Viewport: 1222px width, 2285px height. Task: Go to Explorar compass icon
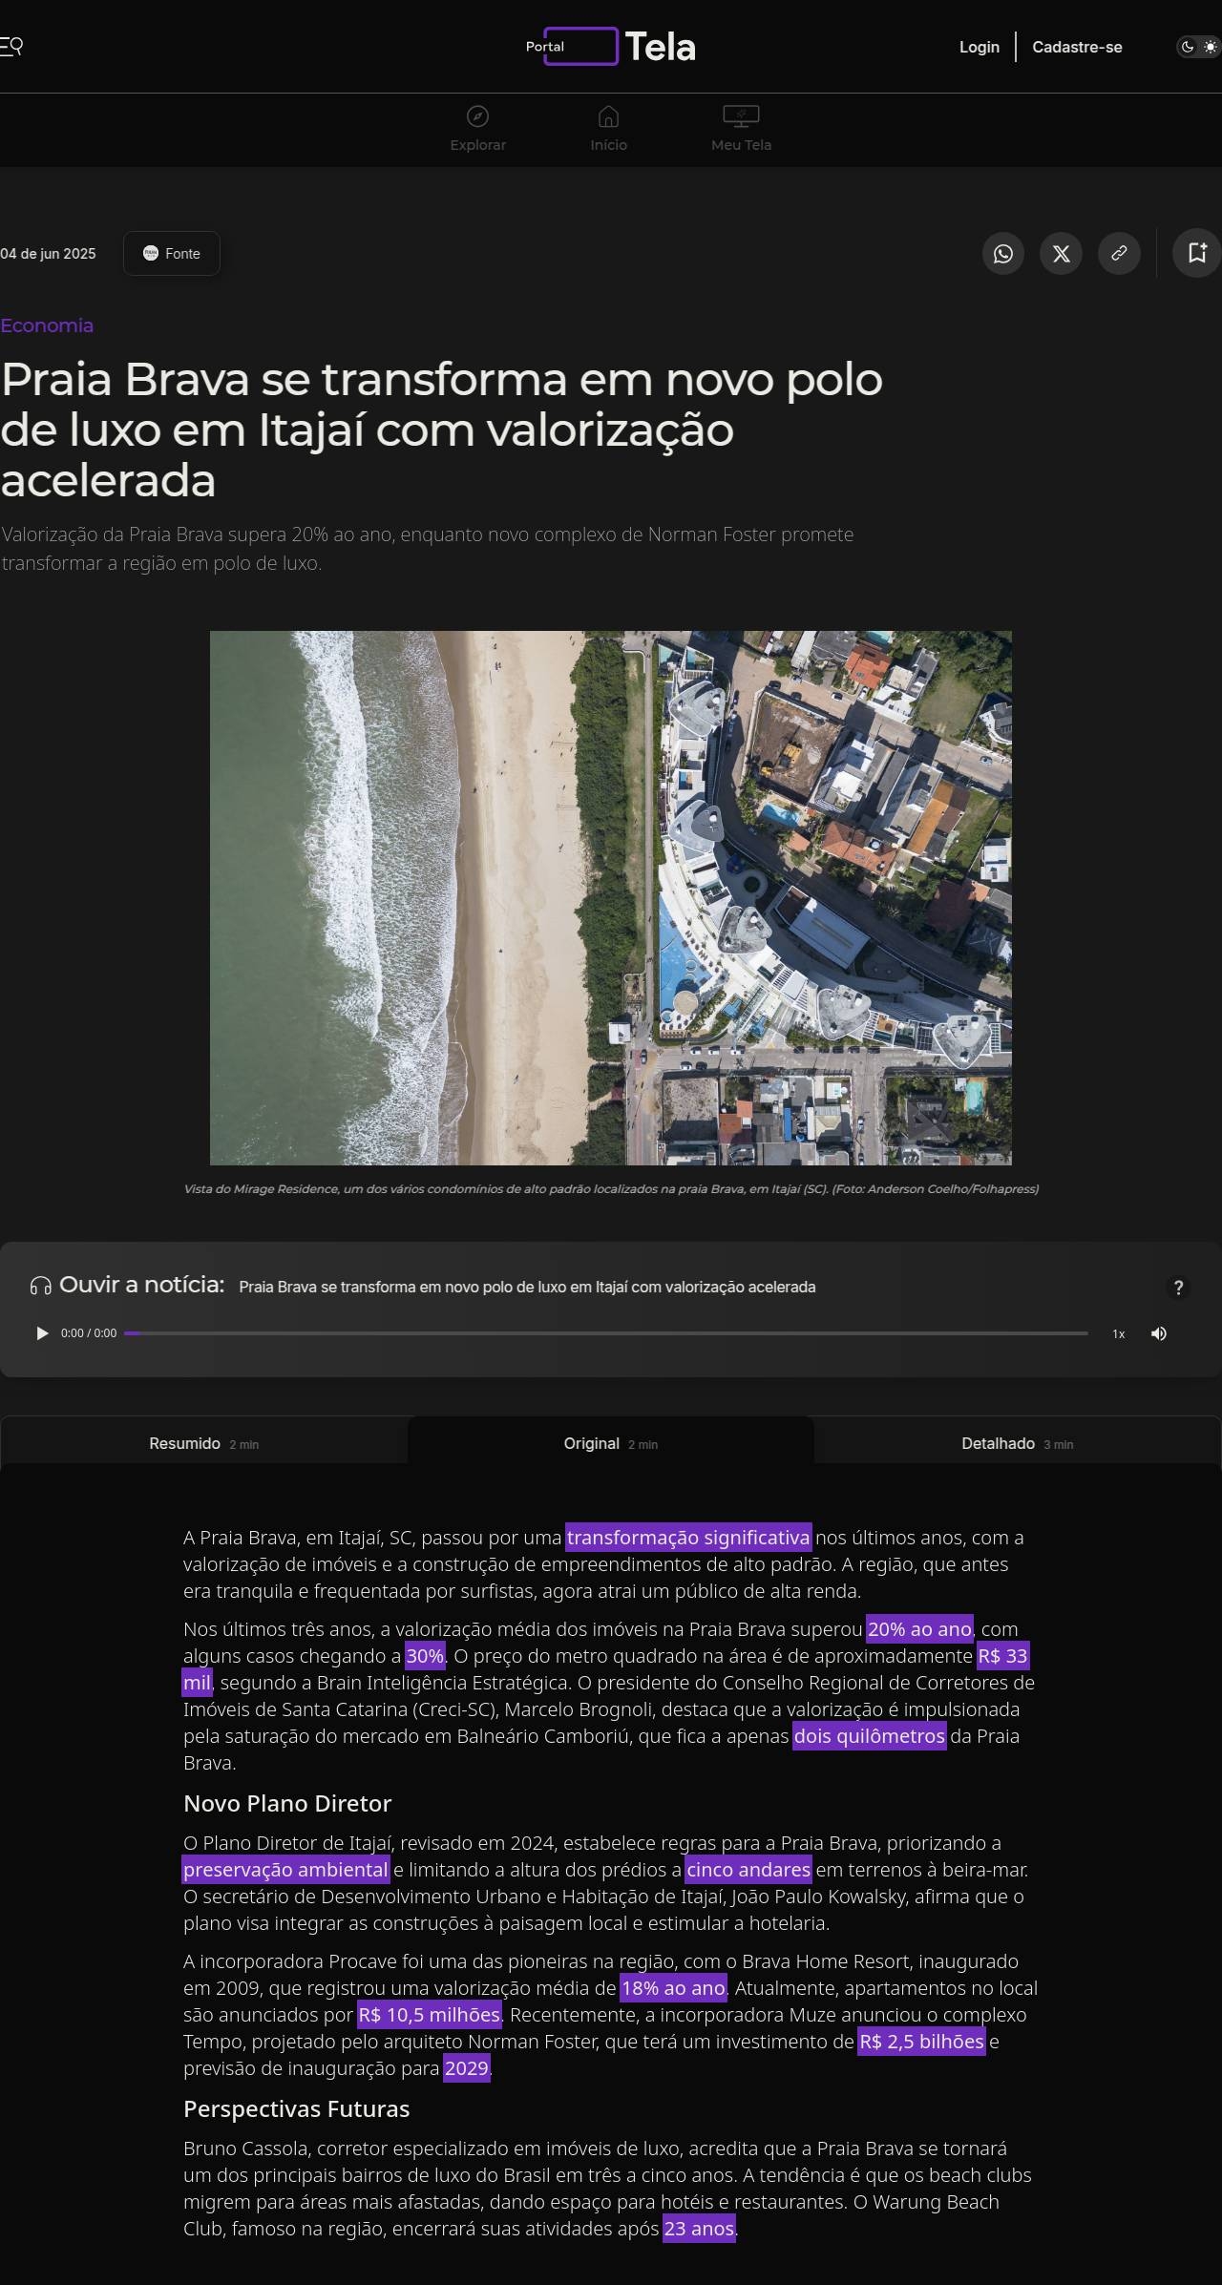(477, 116)
